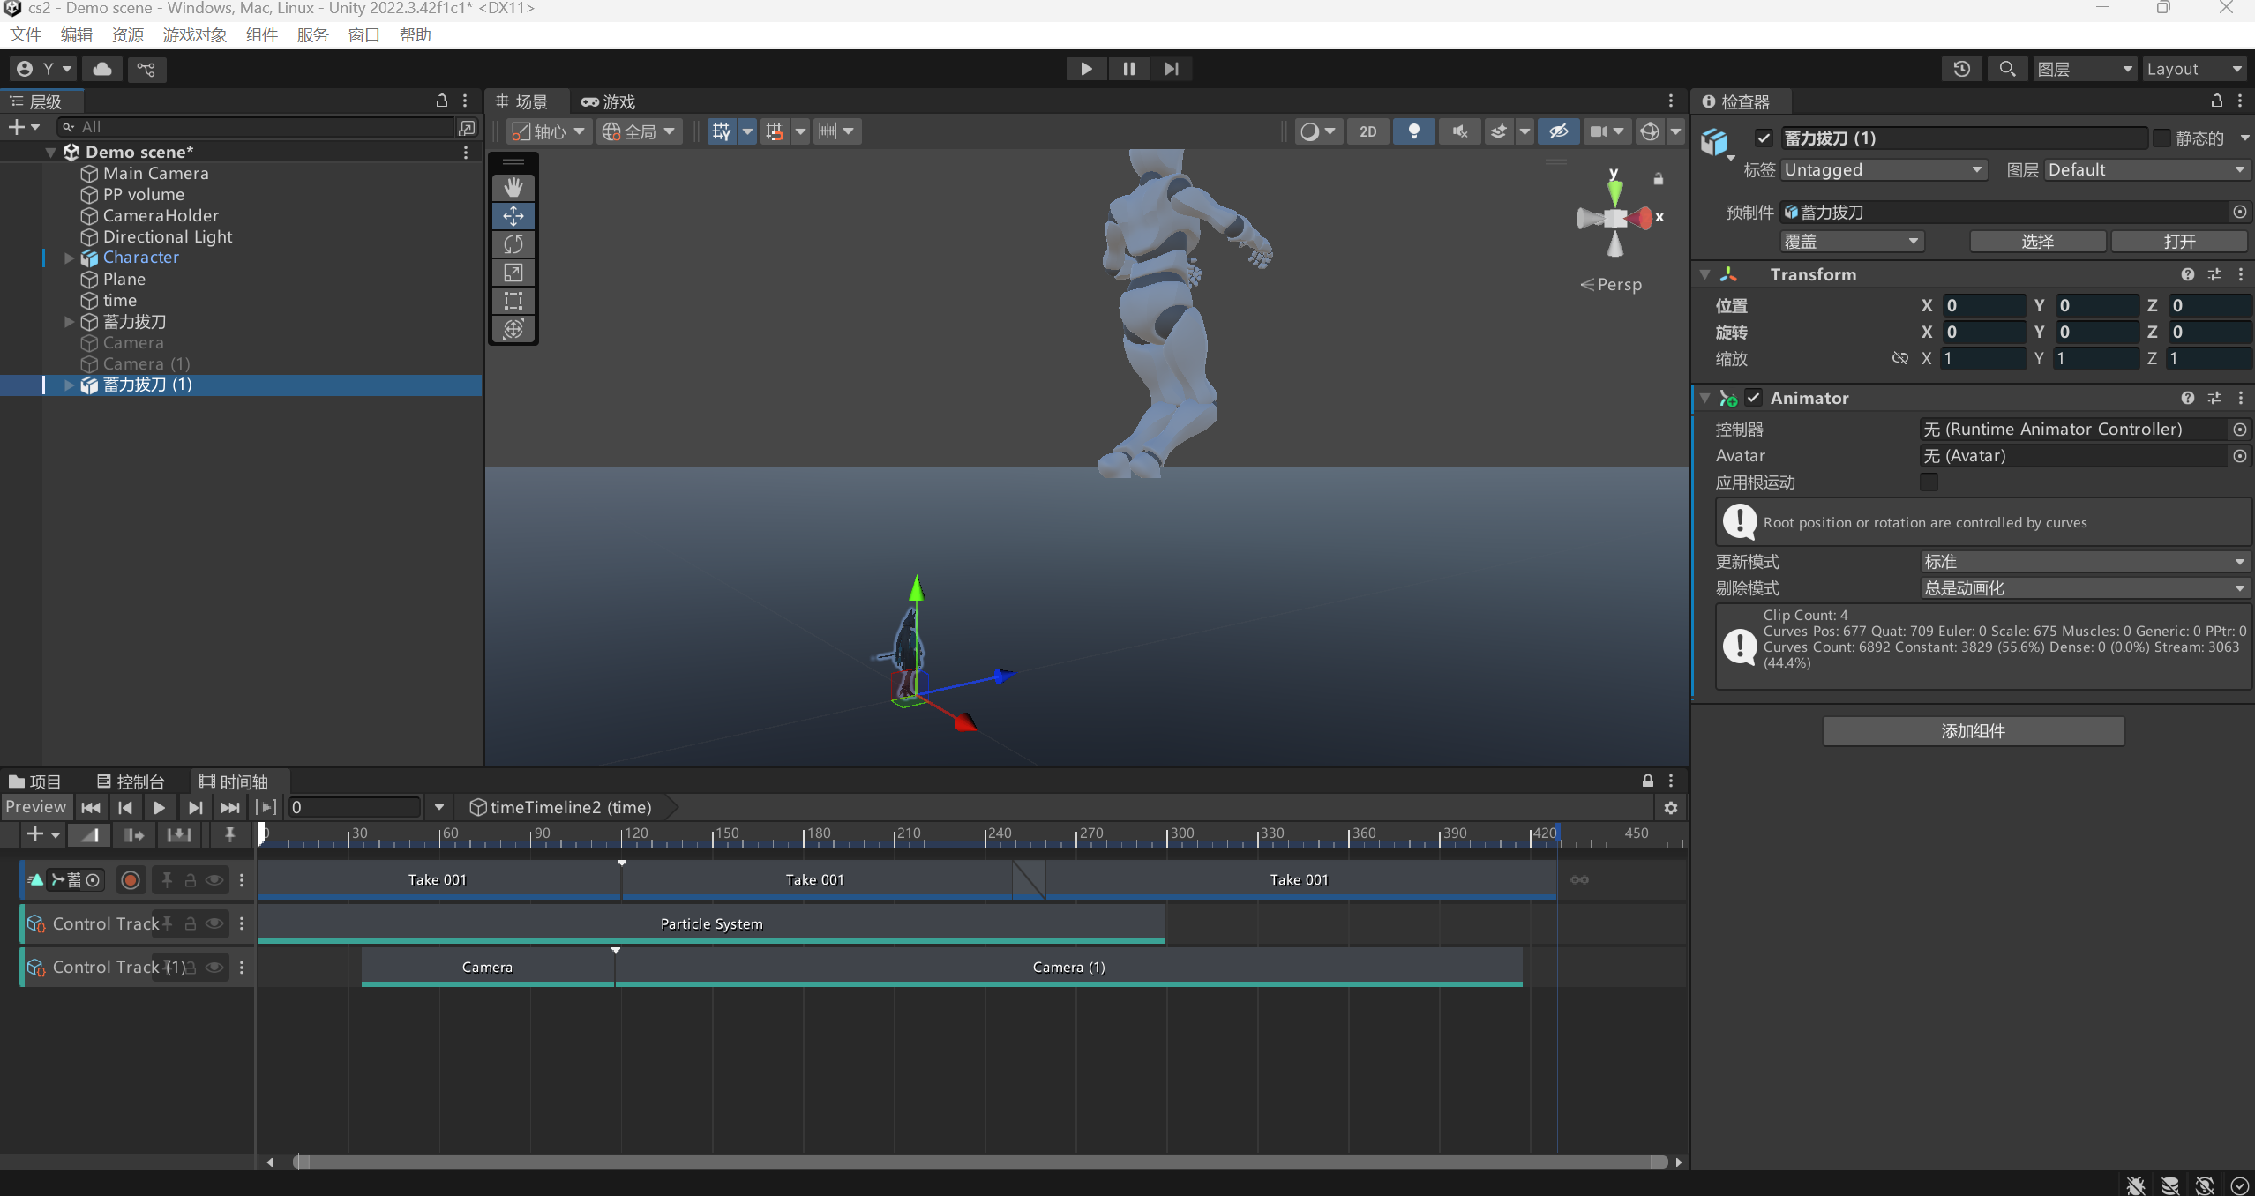Select the Rotate tool in scene toolbar

[513, 244]
